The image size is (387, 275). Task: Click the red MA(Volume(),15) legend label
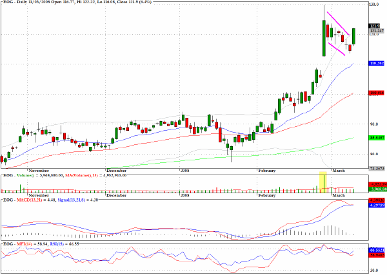click(81, 175)
